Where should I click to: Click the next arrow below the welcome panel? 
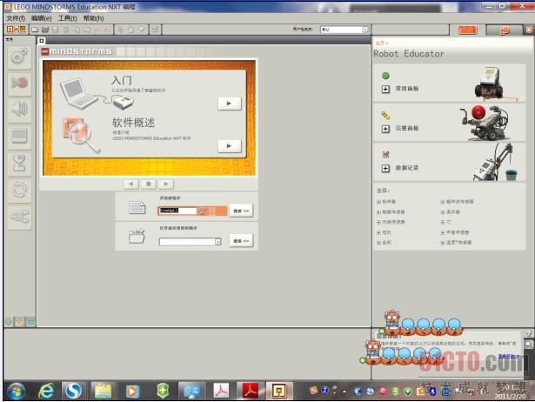click(x=166, y=184)
